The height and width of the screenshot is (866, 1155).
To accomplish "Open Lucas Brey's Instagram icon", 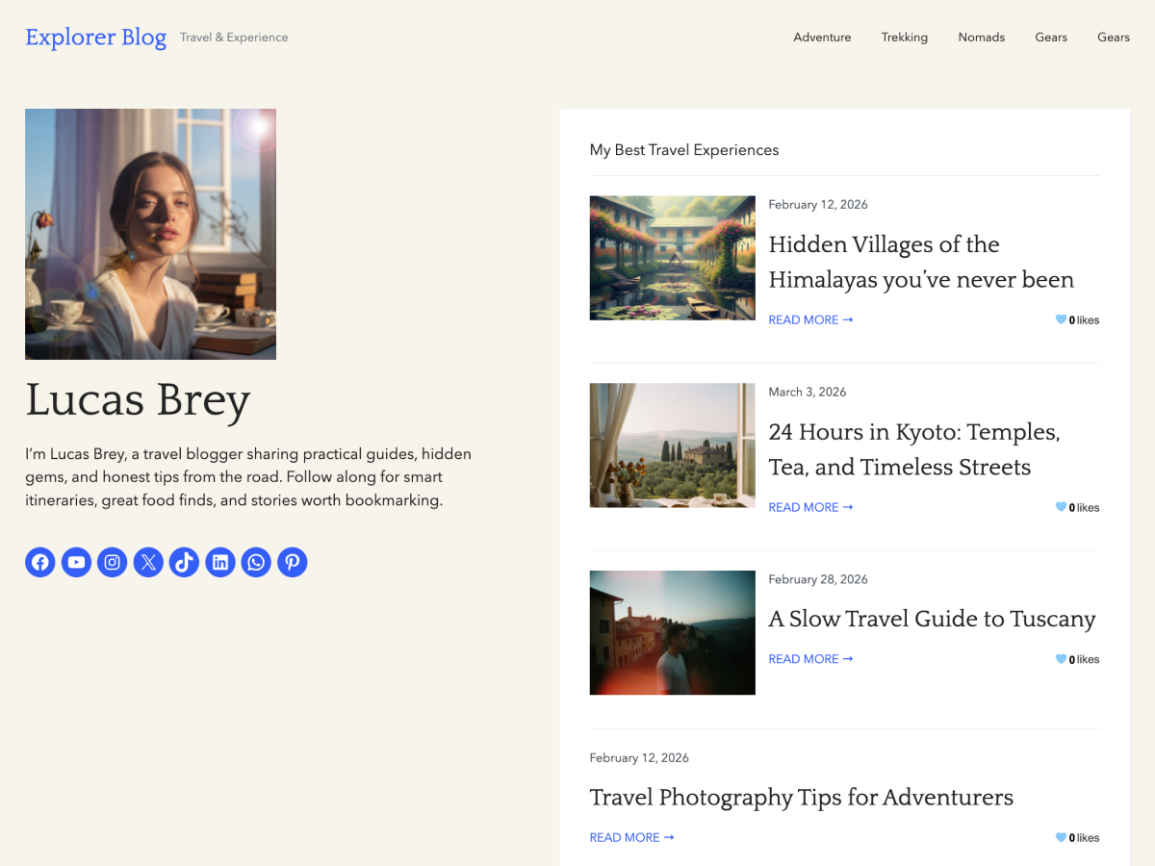I will click(x=112, y=562).
